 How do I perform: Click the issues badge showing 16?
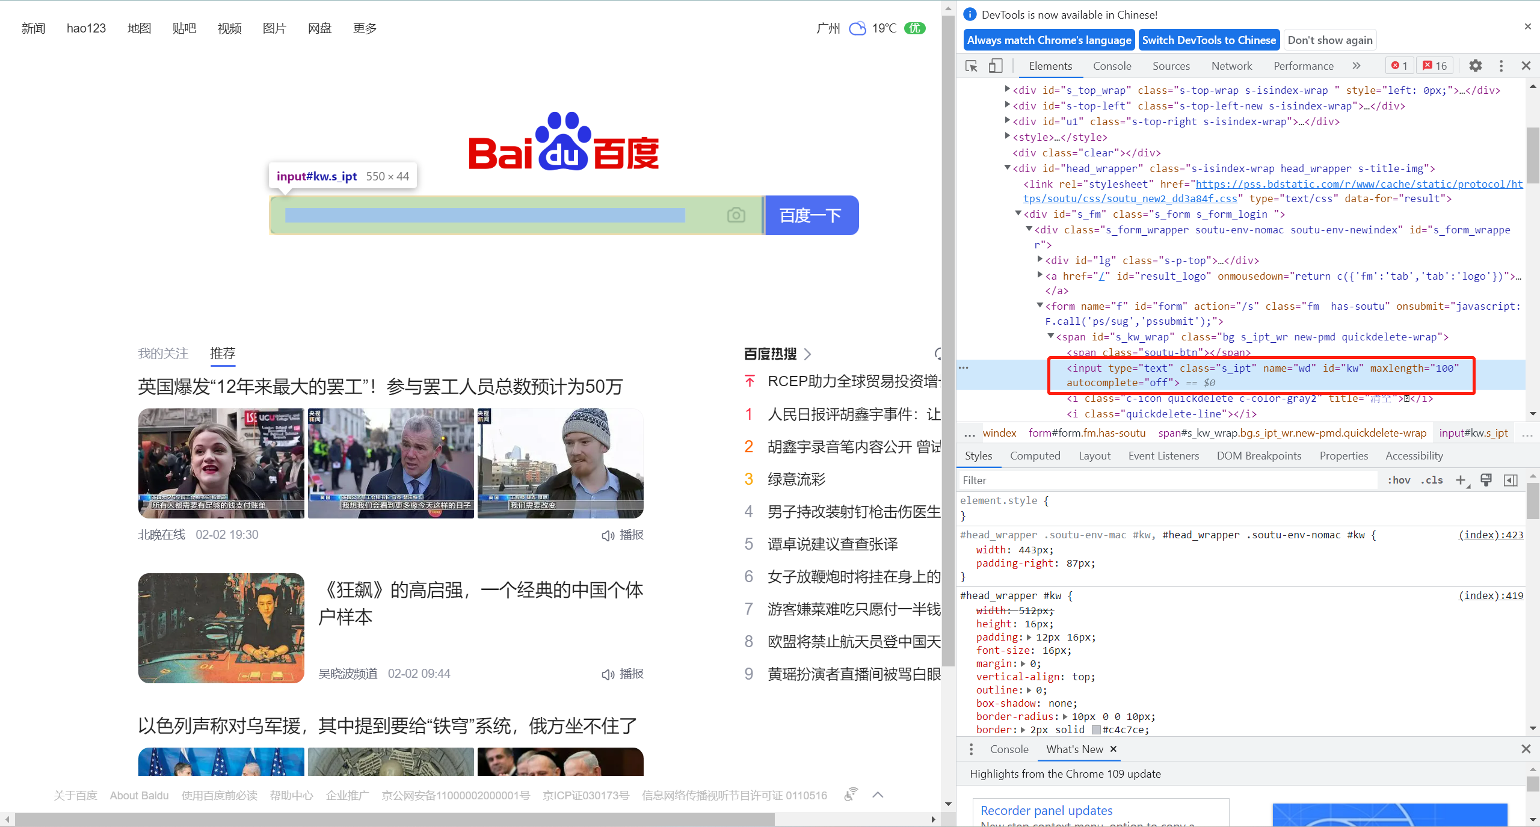[1435, 66]
